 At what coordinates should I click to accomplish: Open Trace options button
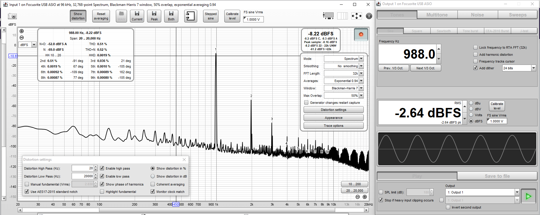pyautogui.click(x=334, y=126)
